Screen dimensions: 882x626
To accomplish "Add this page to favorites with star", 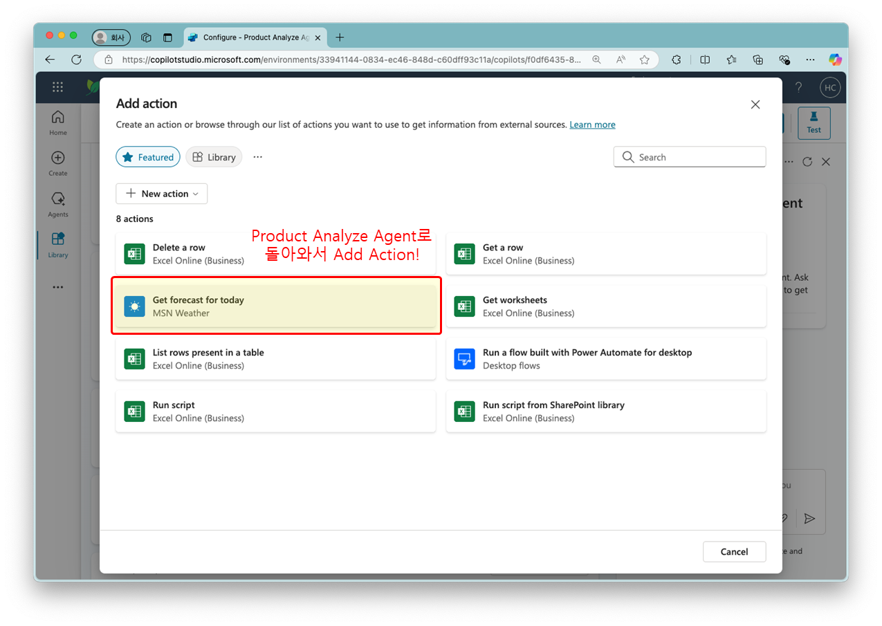I will coord(645,59).
